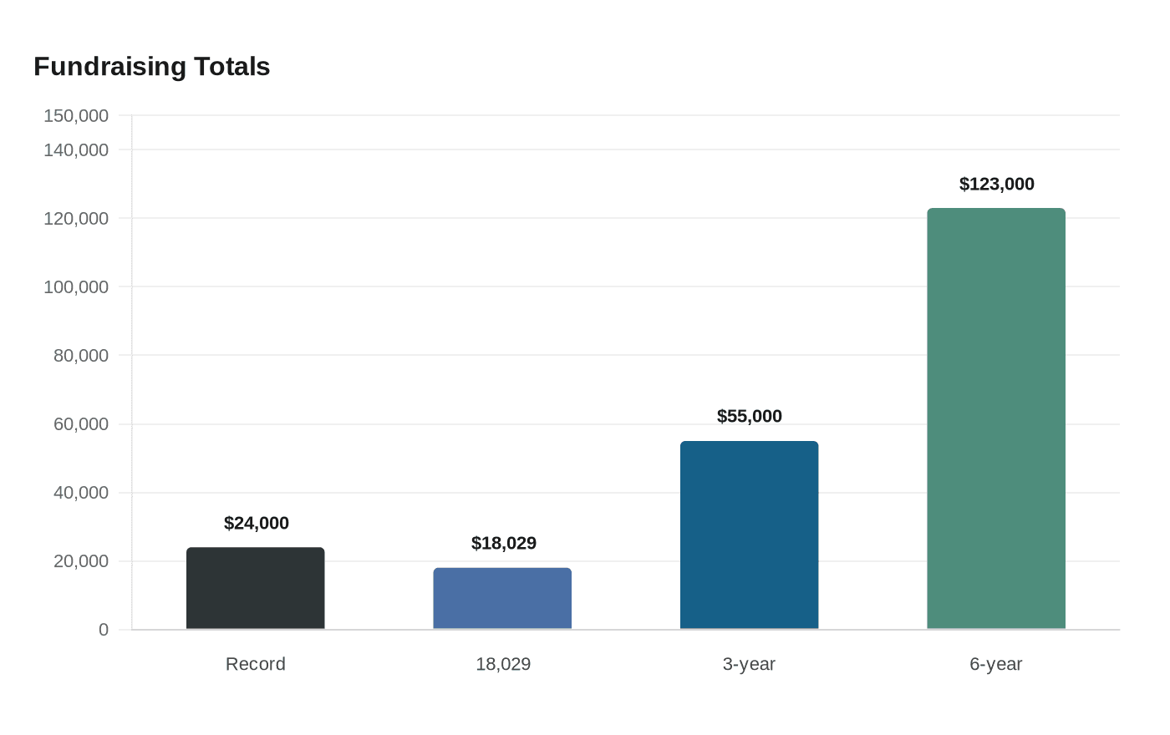The image size is (1170, 735).
Task: Click the 40,000 y-axis tick label
Action: [81, 493]
